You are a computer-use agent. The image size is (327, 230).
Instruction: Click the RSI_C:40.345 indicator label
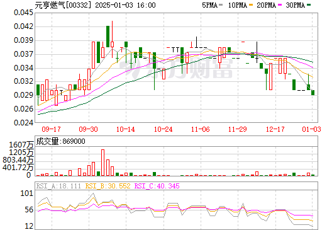pos(157,186)
